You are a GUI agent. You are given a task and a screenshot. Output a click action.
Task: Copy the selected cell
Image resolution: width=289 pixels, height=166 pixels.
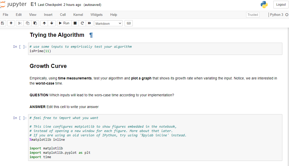tap(27, 23)
